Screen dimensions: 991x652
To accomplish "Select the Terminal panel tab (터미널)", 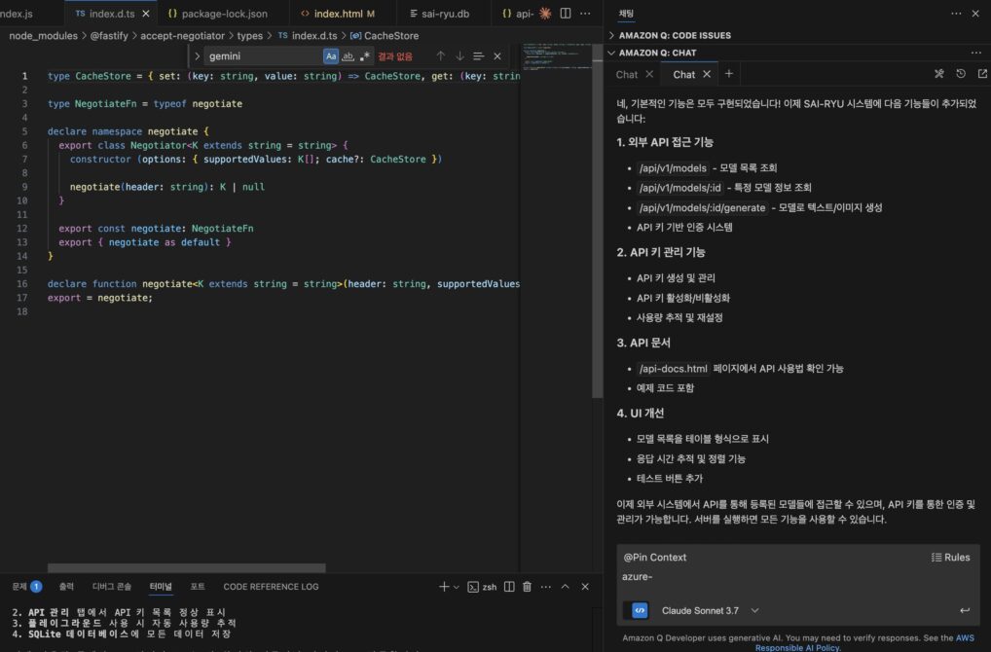I will tap(161, 586).
